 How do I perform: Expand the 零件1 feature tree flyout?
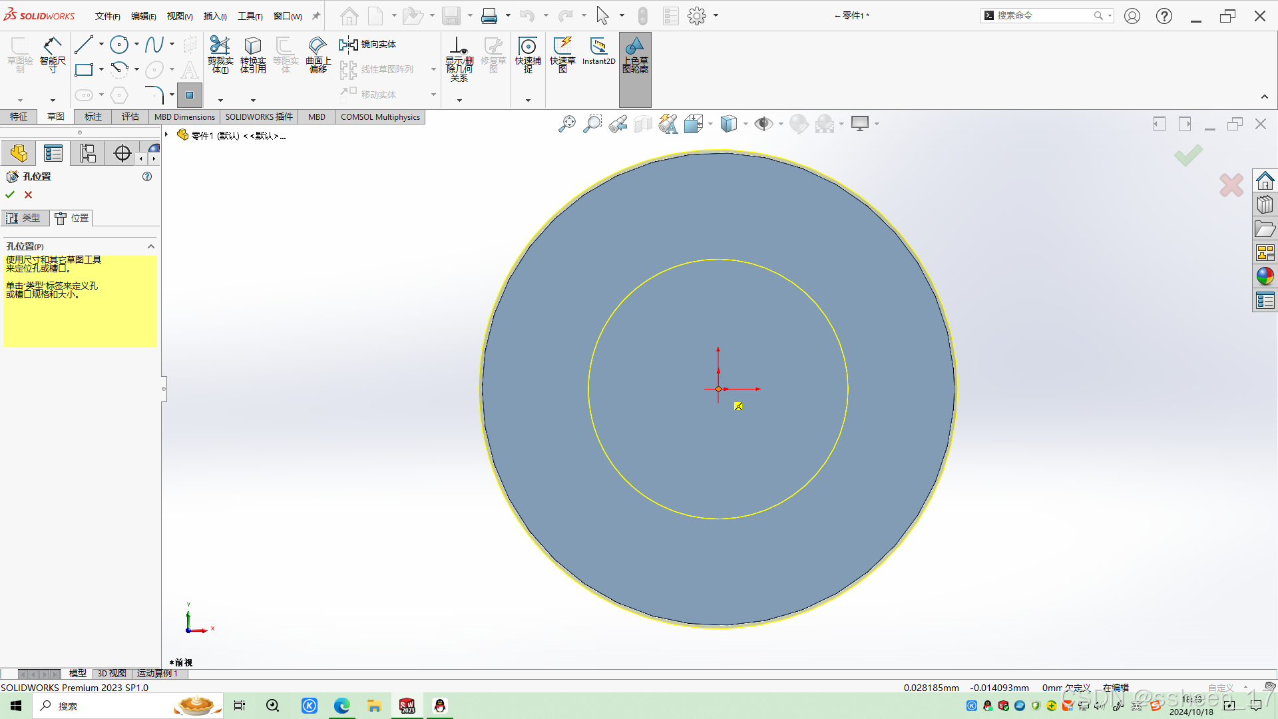[x=166, y=134]
